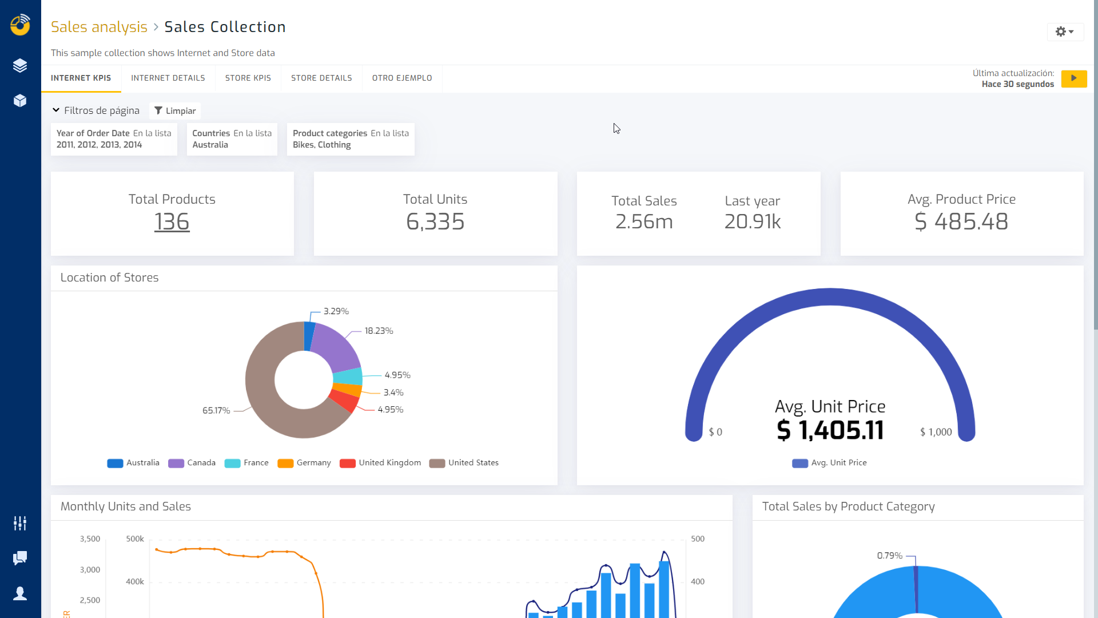Click the Monthly Units and Sales title
Image resolution: width=1098 pixels, height=618 pixels.
(126, 506)
